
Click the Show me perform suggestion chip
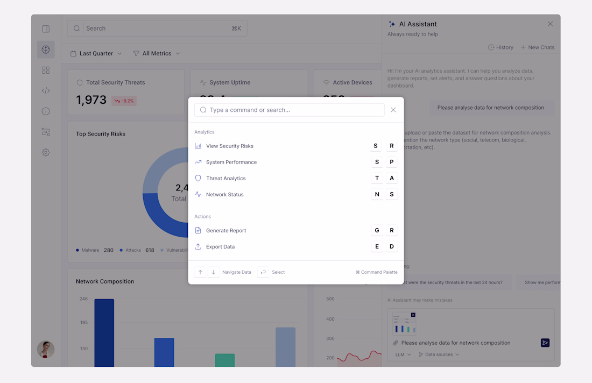pyautogui.click(x=539, y=282)
